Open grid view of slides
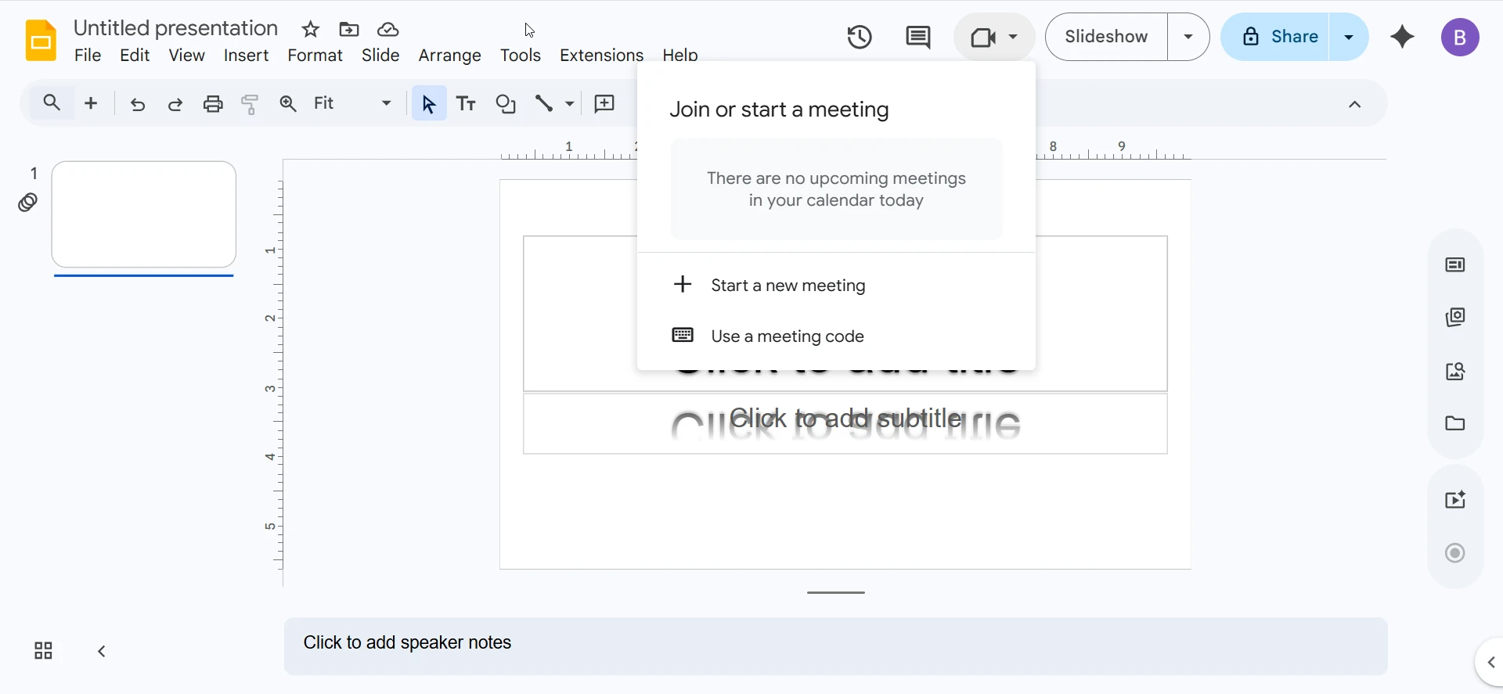The height and width of the screenshot is (694, 1503). point(43,651)
